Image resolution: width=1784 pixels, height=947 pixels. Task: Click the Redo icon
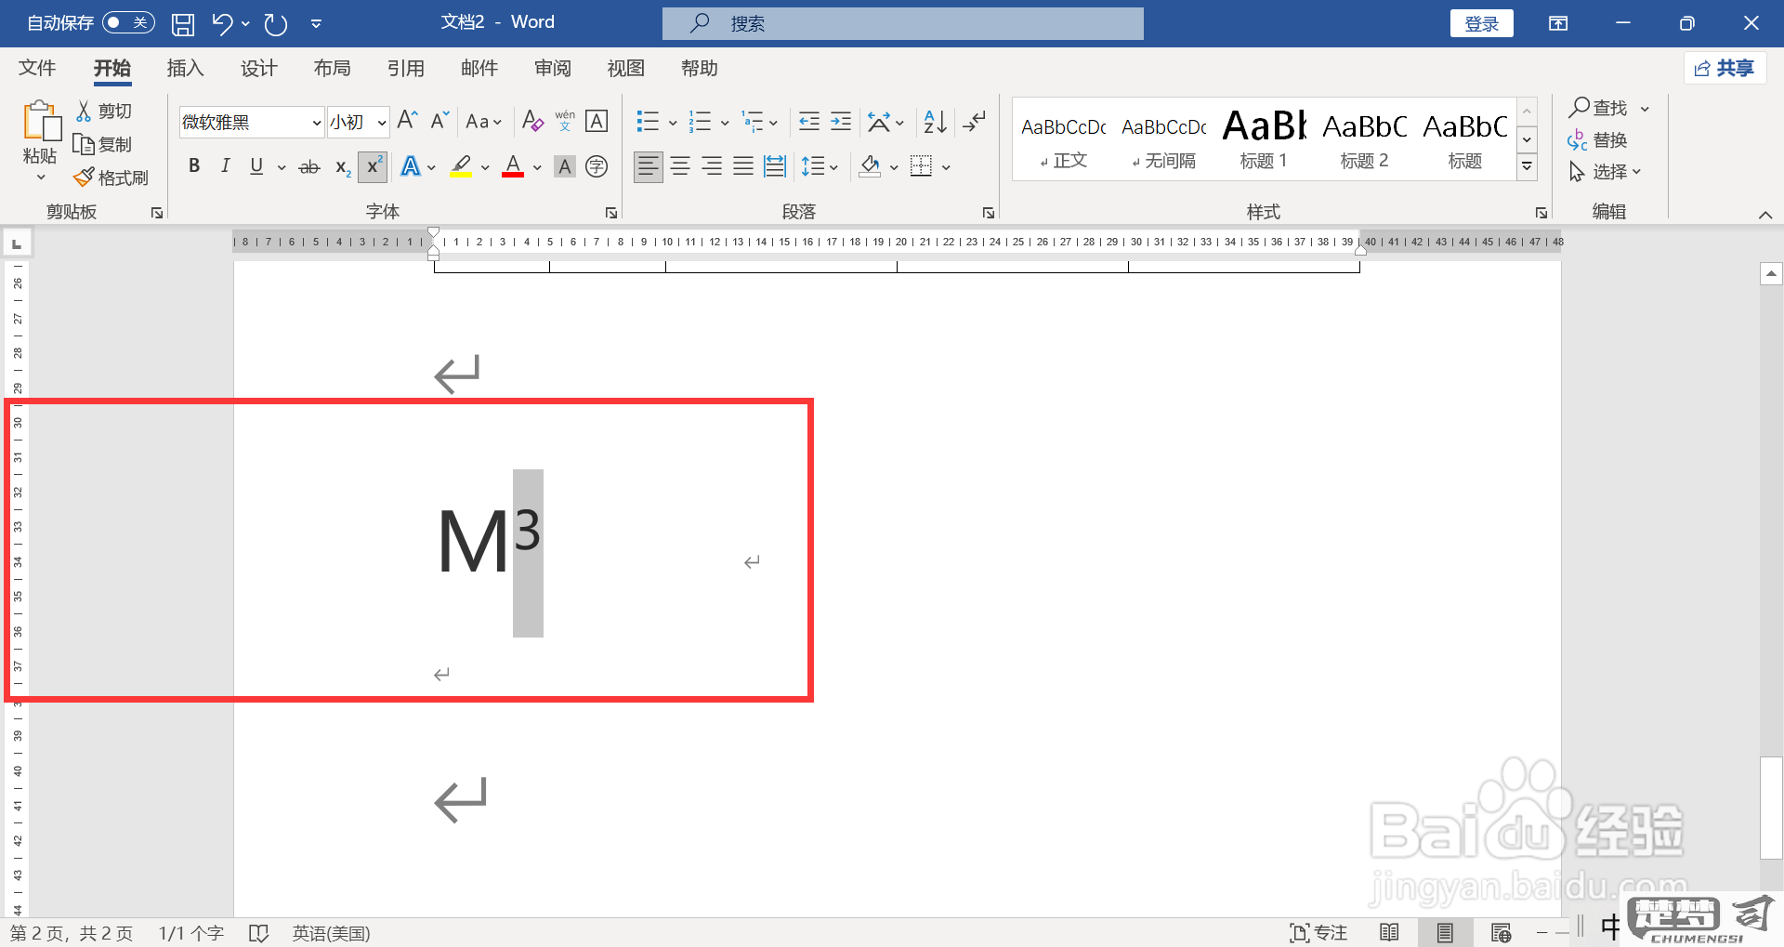point(275,24)
